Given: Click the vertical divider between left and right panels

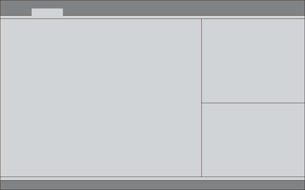Looking at the screenshot, I should [x=201, y=98].
